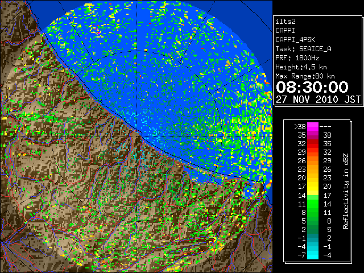Image resolution: width=364 pixels, height=273 pixels.
Task: Click the 08:30:00 timestamp
Action: 312,87
